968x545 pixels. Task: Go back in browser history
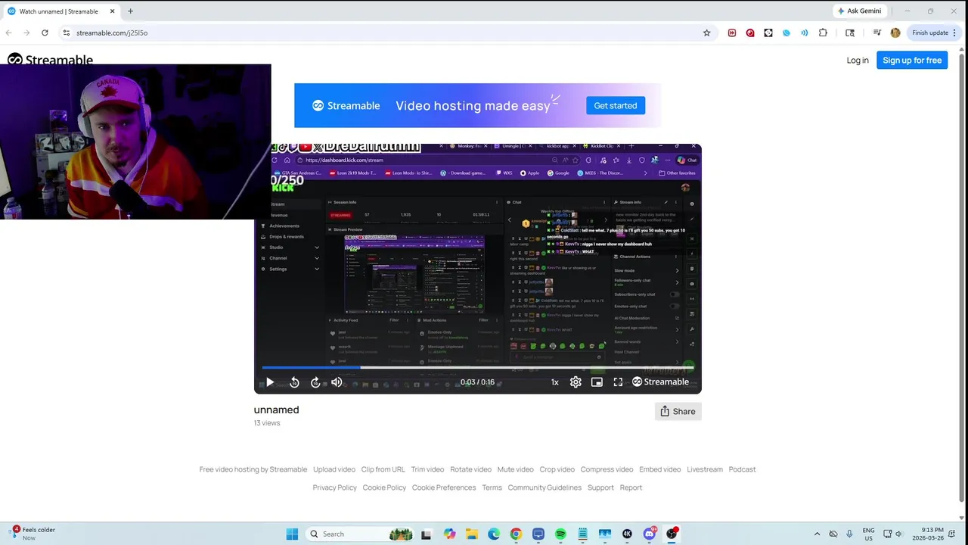tap(8, 33)
